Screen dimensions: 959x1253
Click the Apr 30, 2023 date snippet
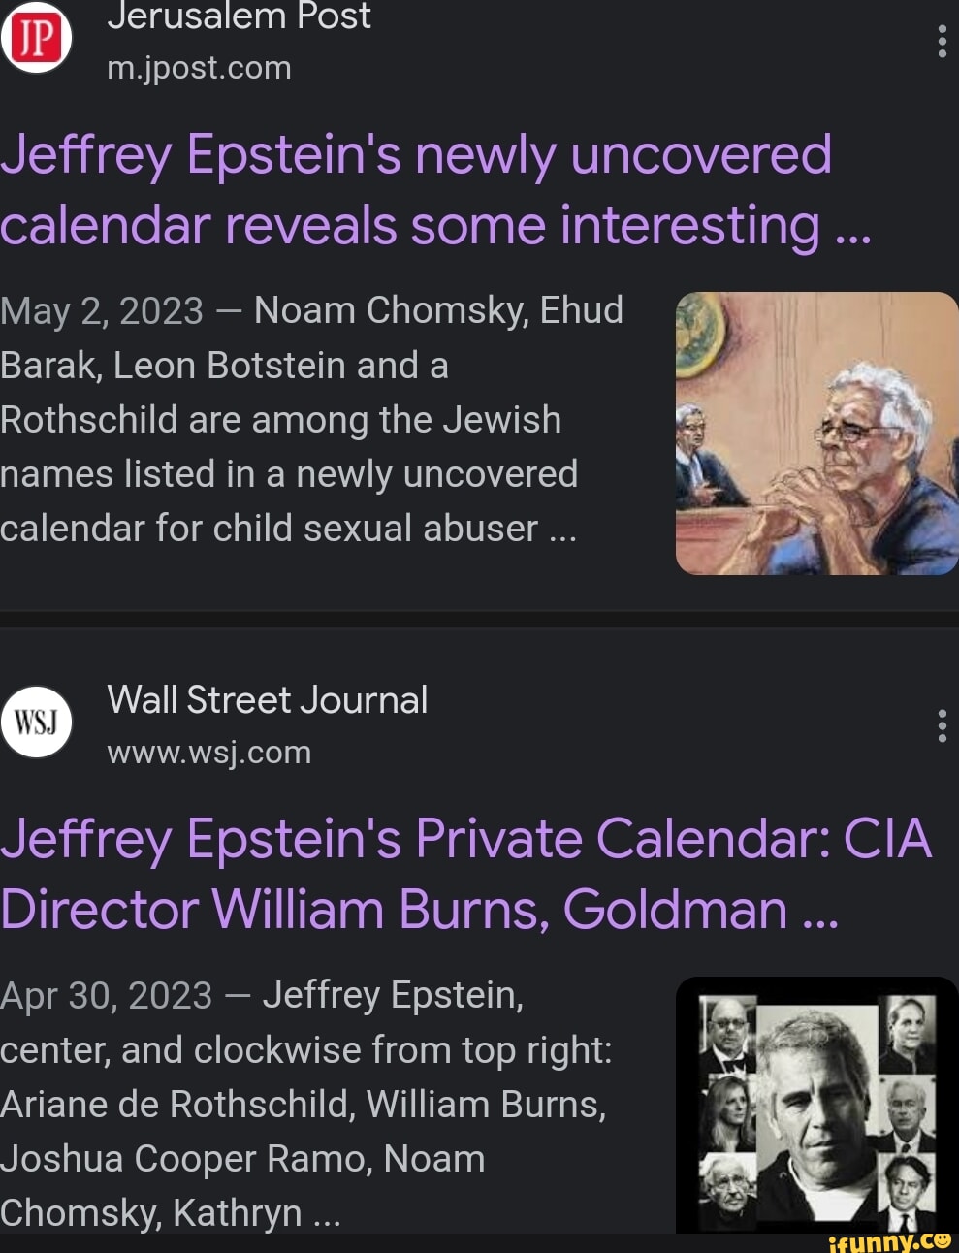pyautogui.click(x=107, y=995)
